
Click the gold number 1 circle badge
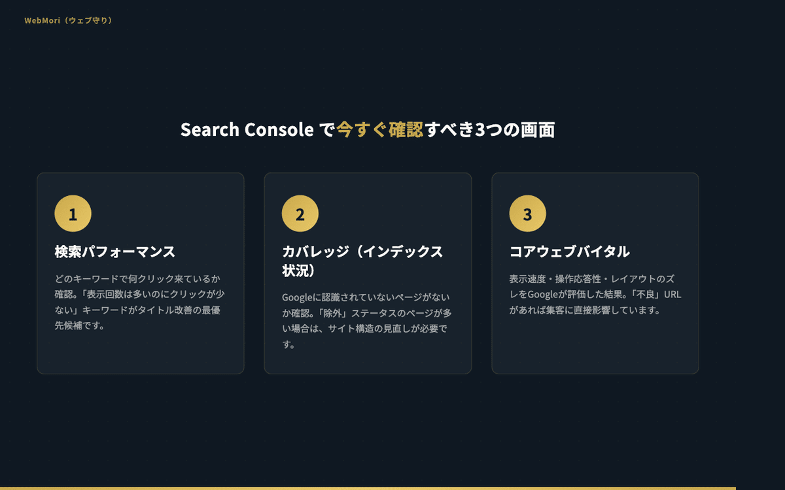coord(73,214)
